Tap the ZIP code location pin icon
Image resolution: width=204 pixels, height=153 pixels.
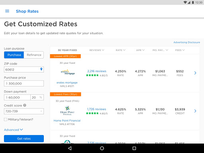click(x=41, y=69)
